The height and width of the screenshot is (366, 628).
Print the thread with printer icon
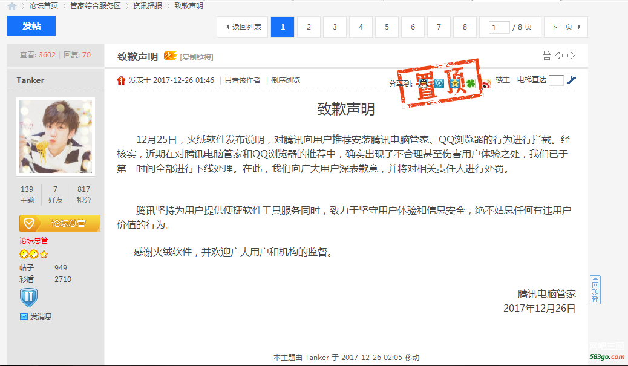[547, 56]
